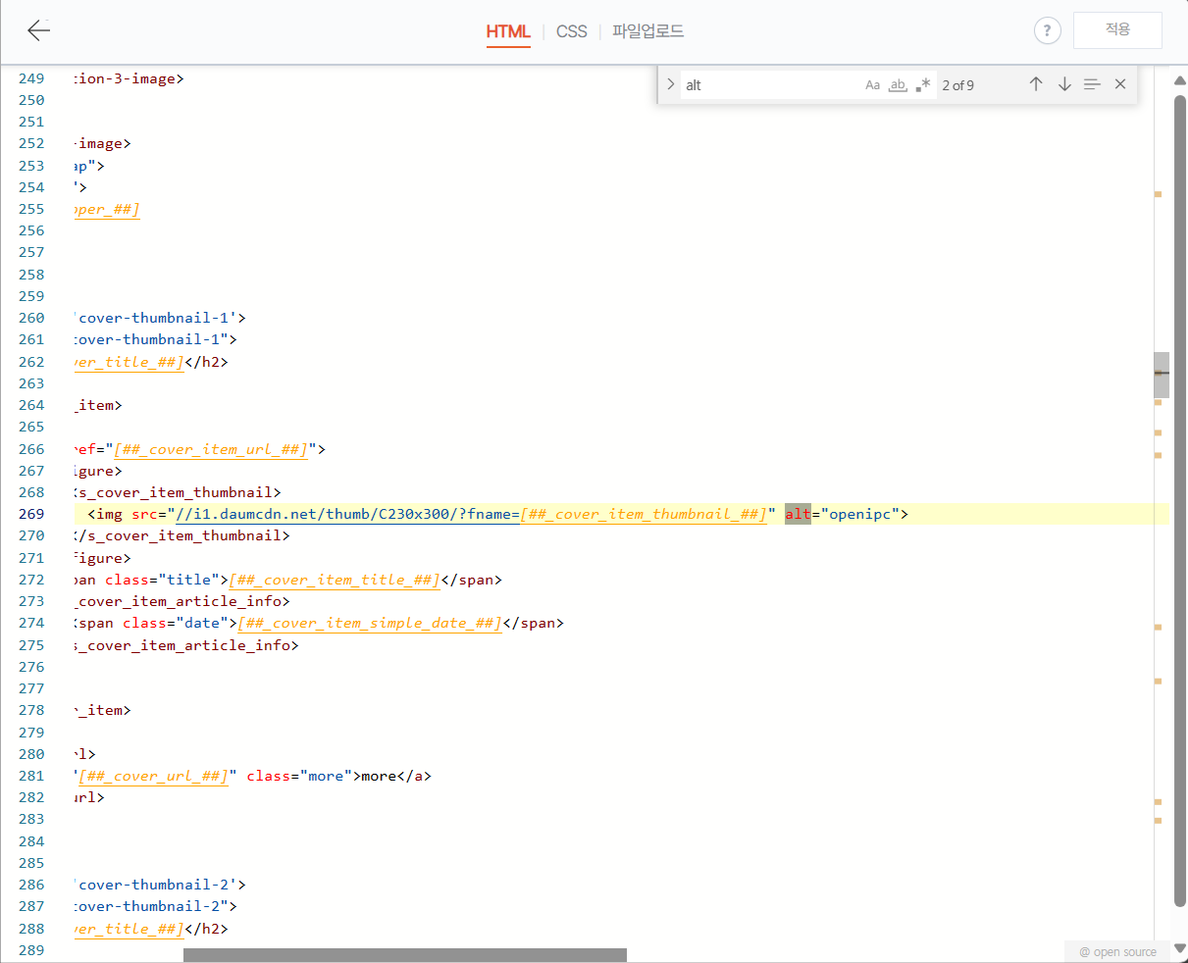Click the scroll down arrow
Viewport: 1188px width, 963px height.
tap(1180, 949)
